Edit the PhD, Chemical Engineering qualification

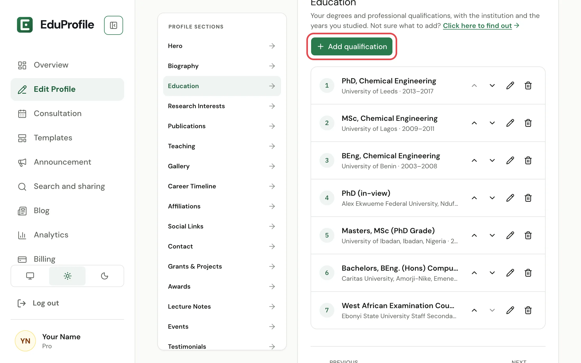[x=510, y=85]
